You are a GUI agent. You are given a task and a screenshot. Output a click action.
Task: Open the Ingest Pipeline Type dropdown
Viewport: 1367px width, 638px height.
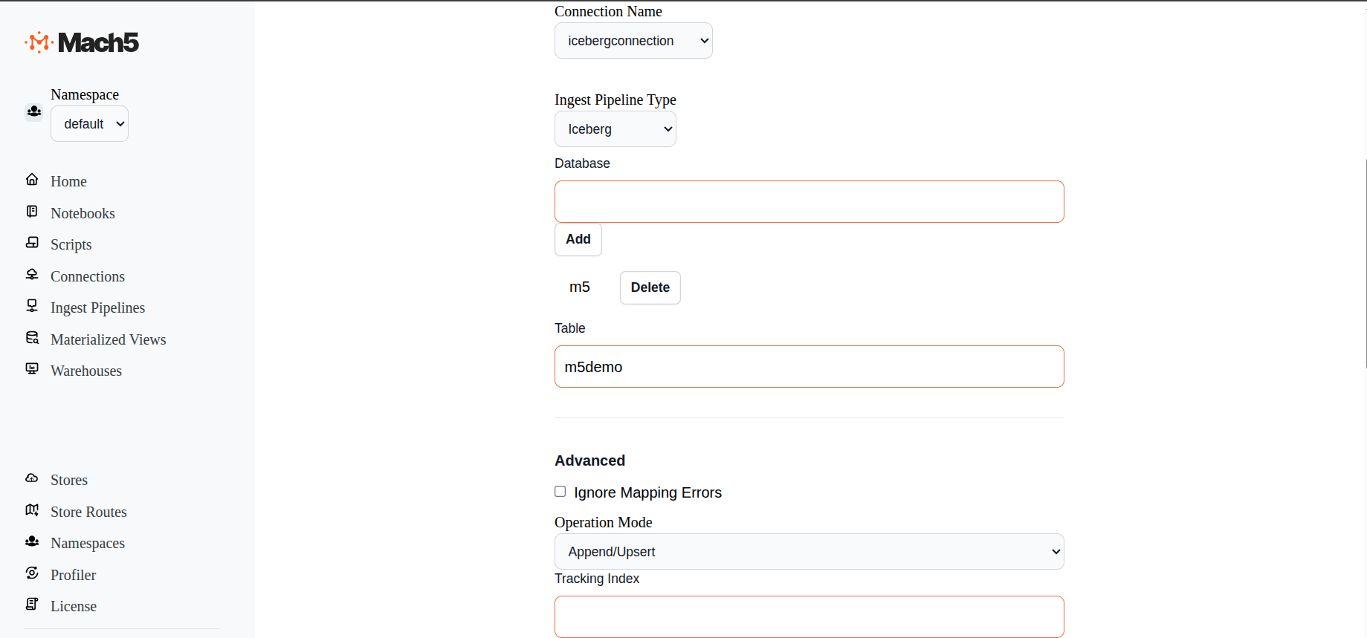tap(615, 129)
